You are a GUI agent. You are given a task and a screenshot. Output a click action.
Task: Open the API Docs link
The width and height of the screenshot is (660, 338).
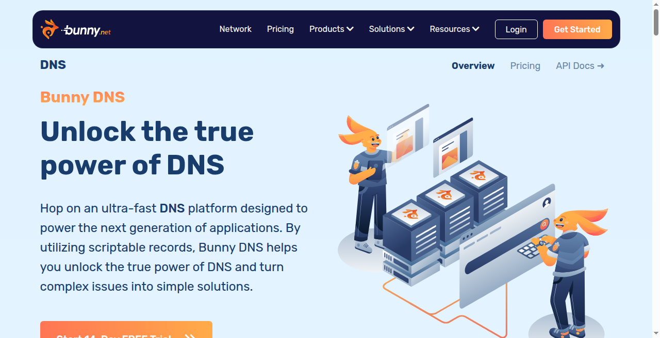(580, 66)
